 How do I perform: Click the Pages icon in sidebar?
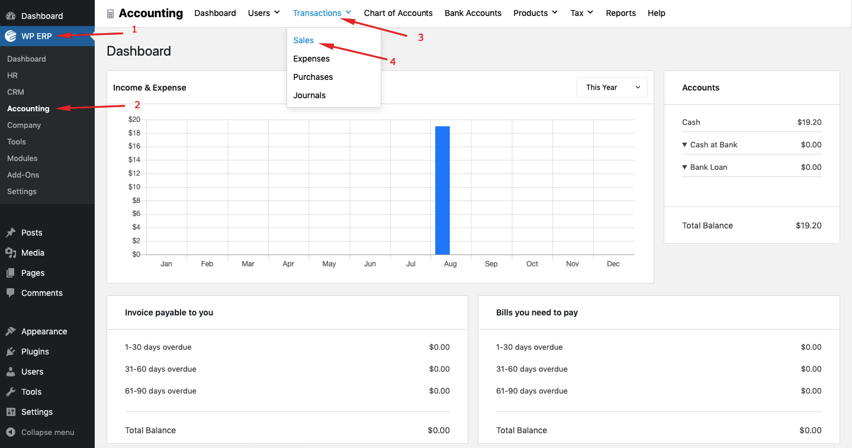point(11,273)
